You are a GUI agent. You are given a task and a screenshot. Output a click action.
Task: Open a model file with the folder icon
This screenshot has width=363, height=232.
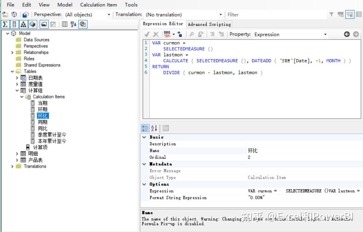tap(5, 14)
